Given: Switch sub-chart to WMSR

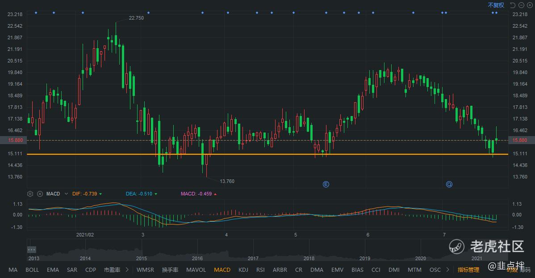Looking at the screenshot, I should click(x=145, y=270).
